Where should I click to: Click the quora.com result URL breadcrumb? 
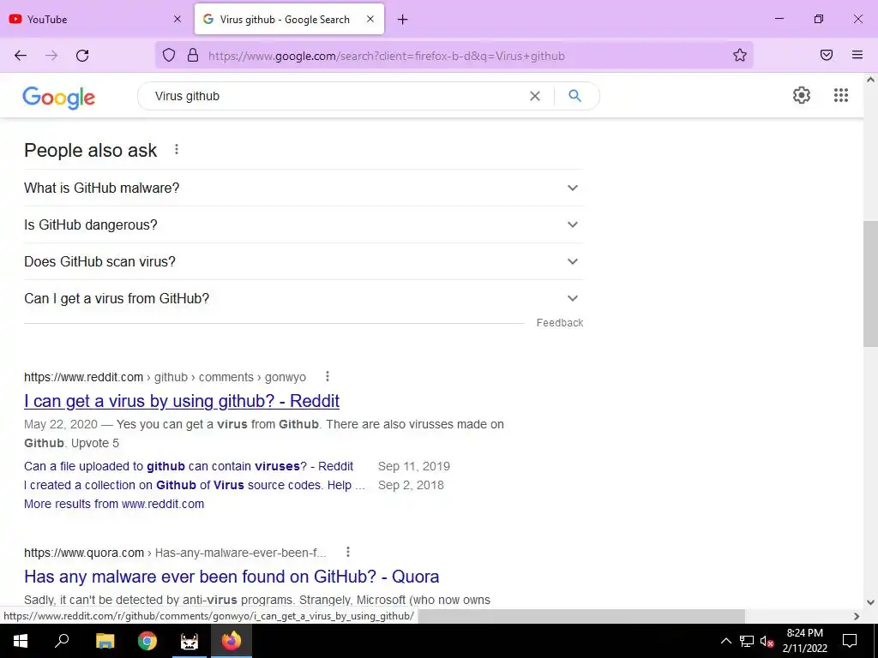[175, 553]
